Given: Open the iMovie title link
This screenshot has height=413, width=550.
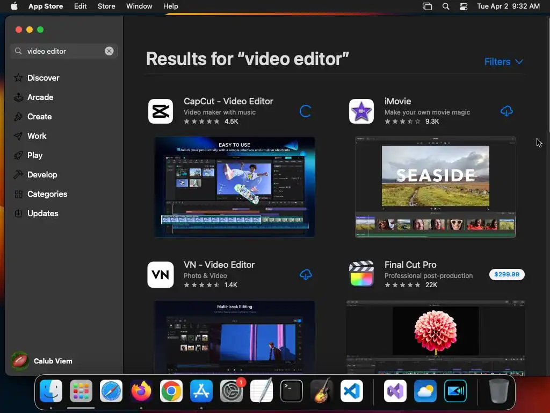Looking at the screenshot, I should (398, 101).
